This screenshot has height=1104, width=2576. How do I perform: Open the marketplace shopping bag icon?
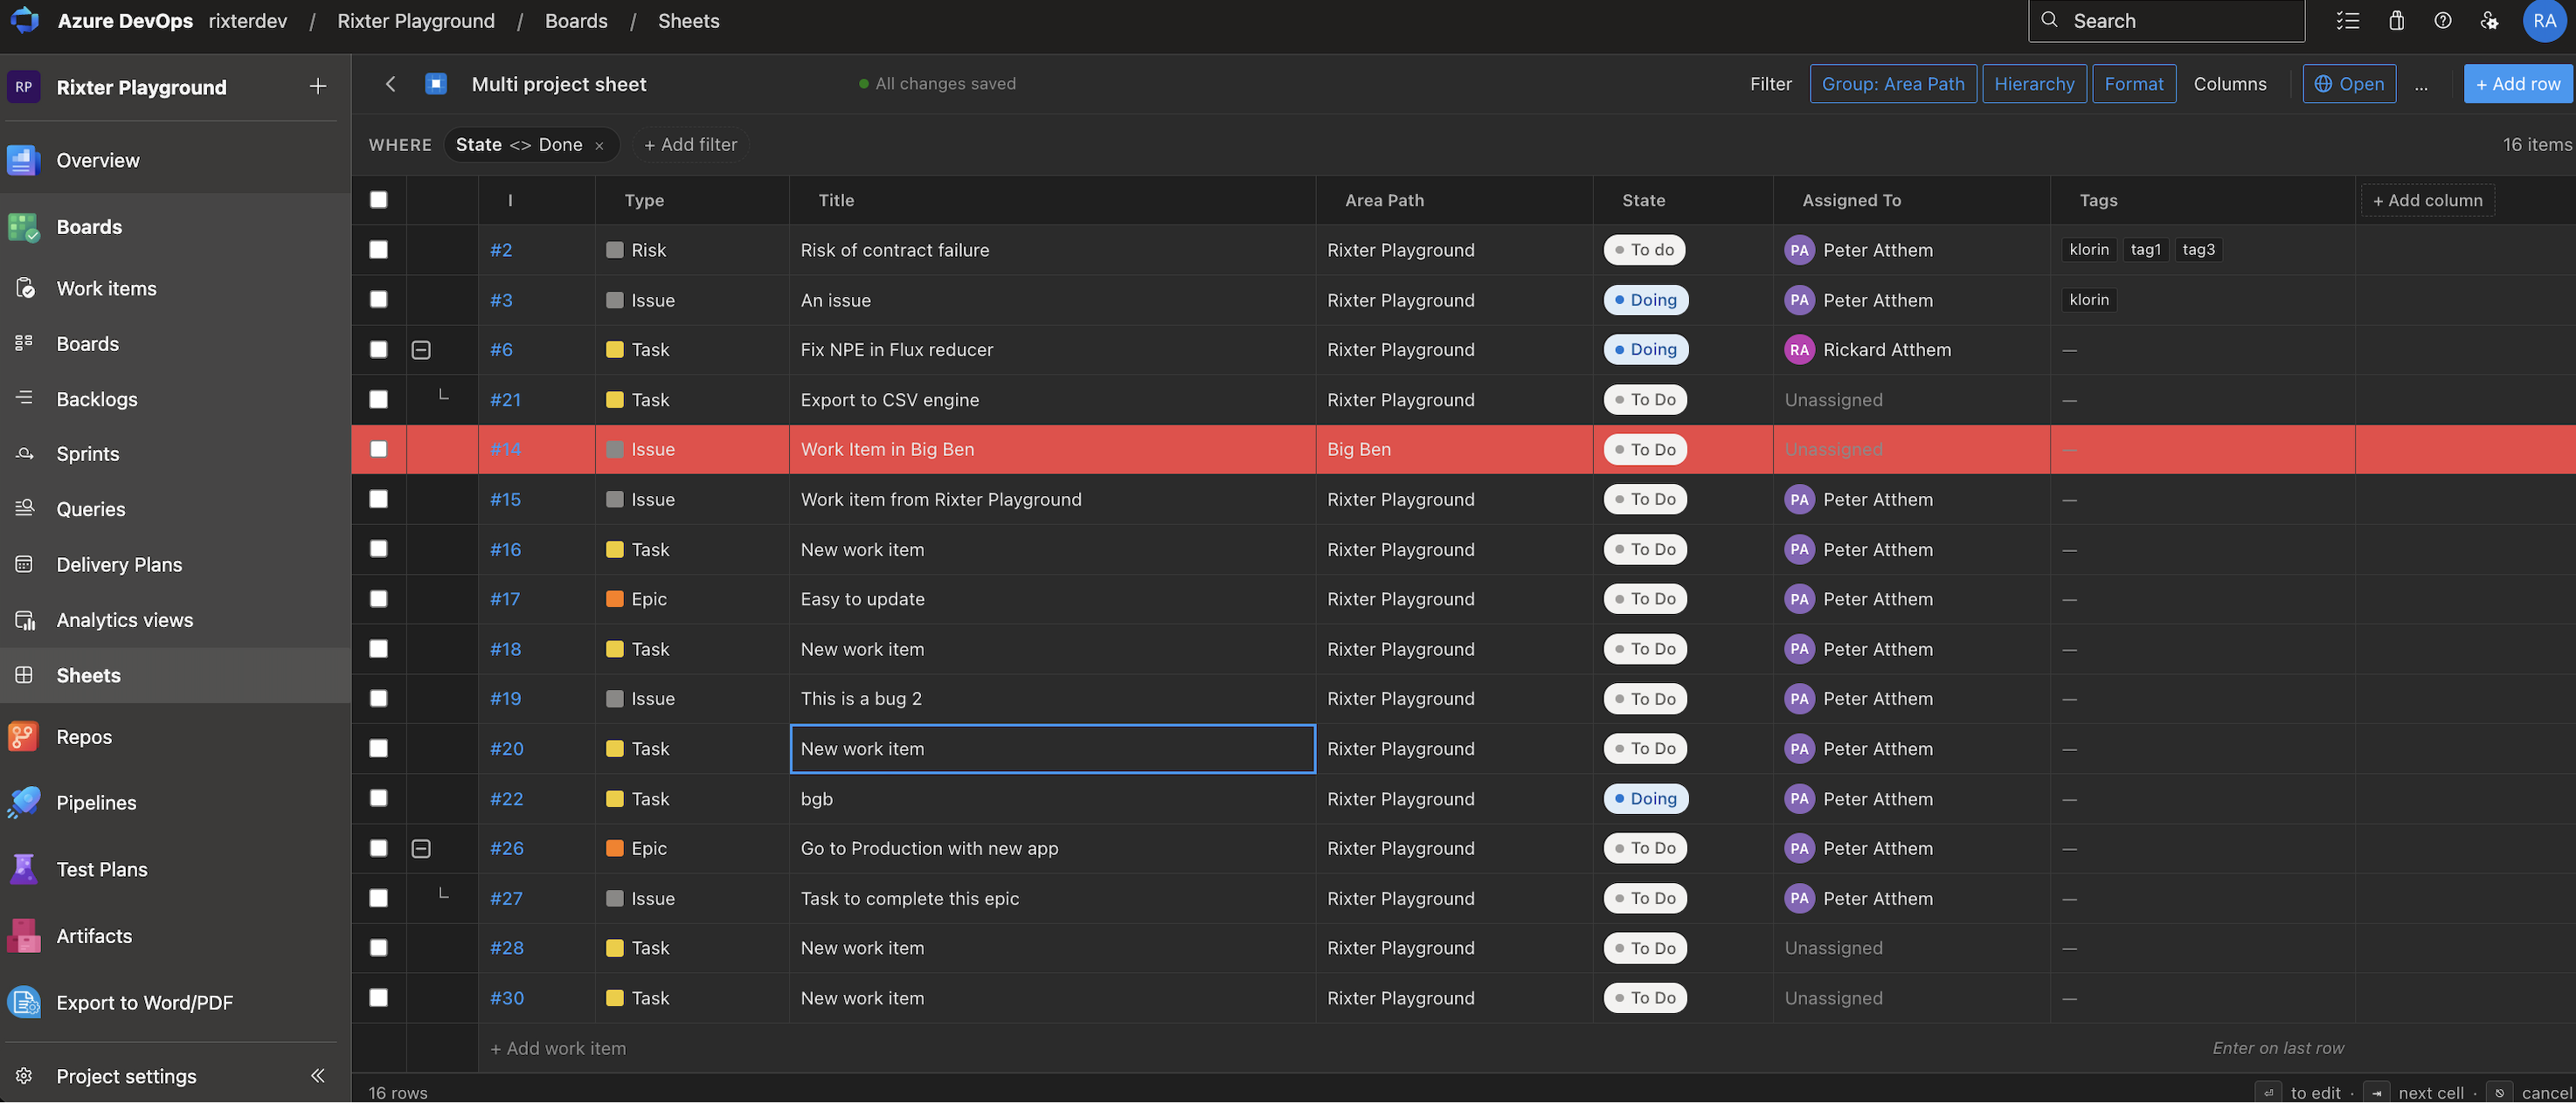pos(2397,20)
